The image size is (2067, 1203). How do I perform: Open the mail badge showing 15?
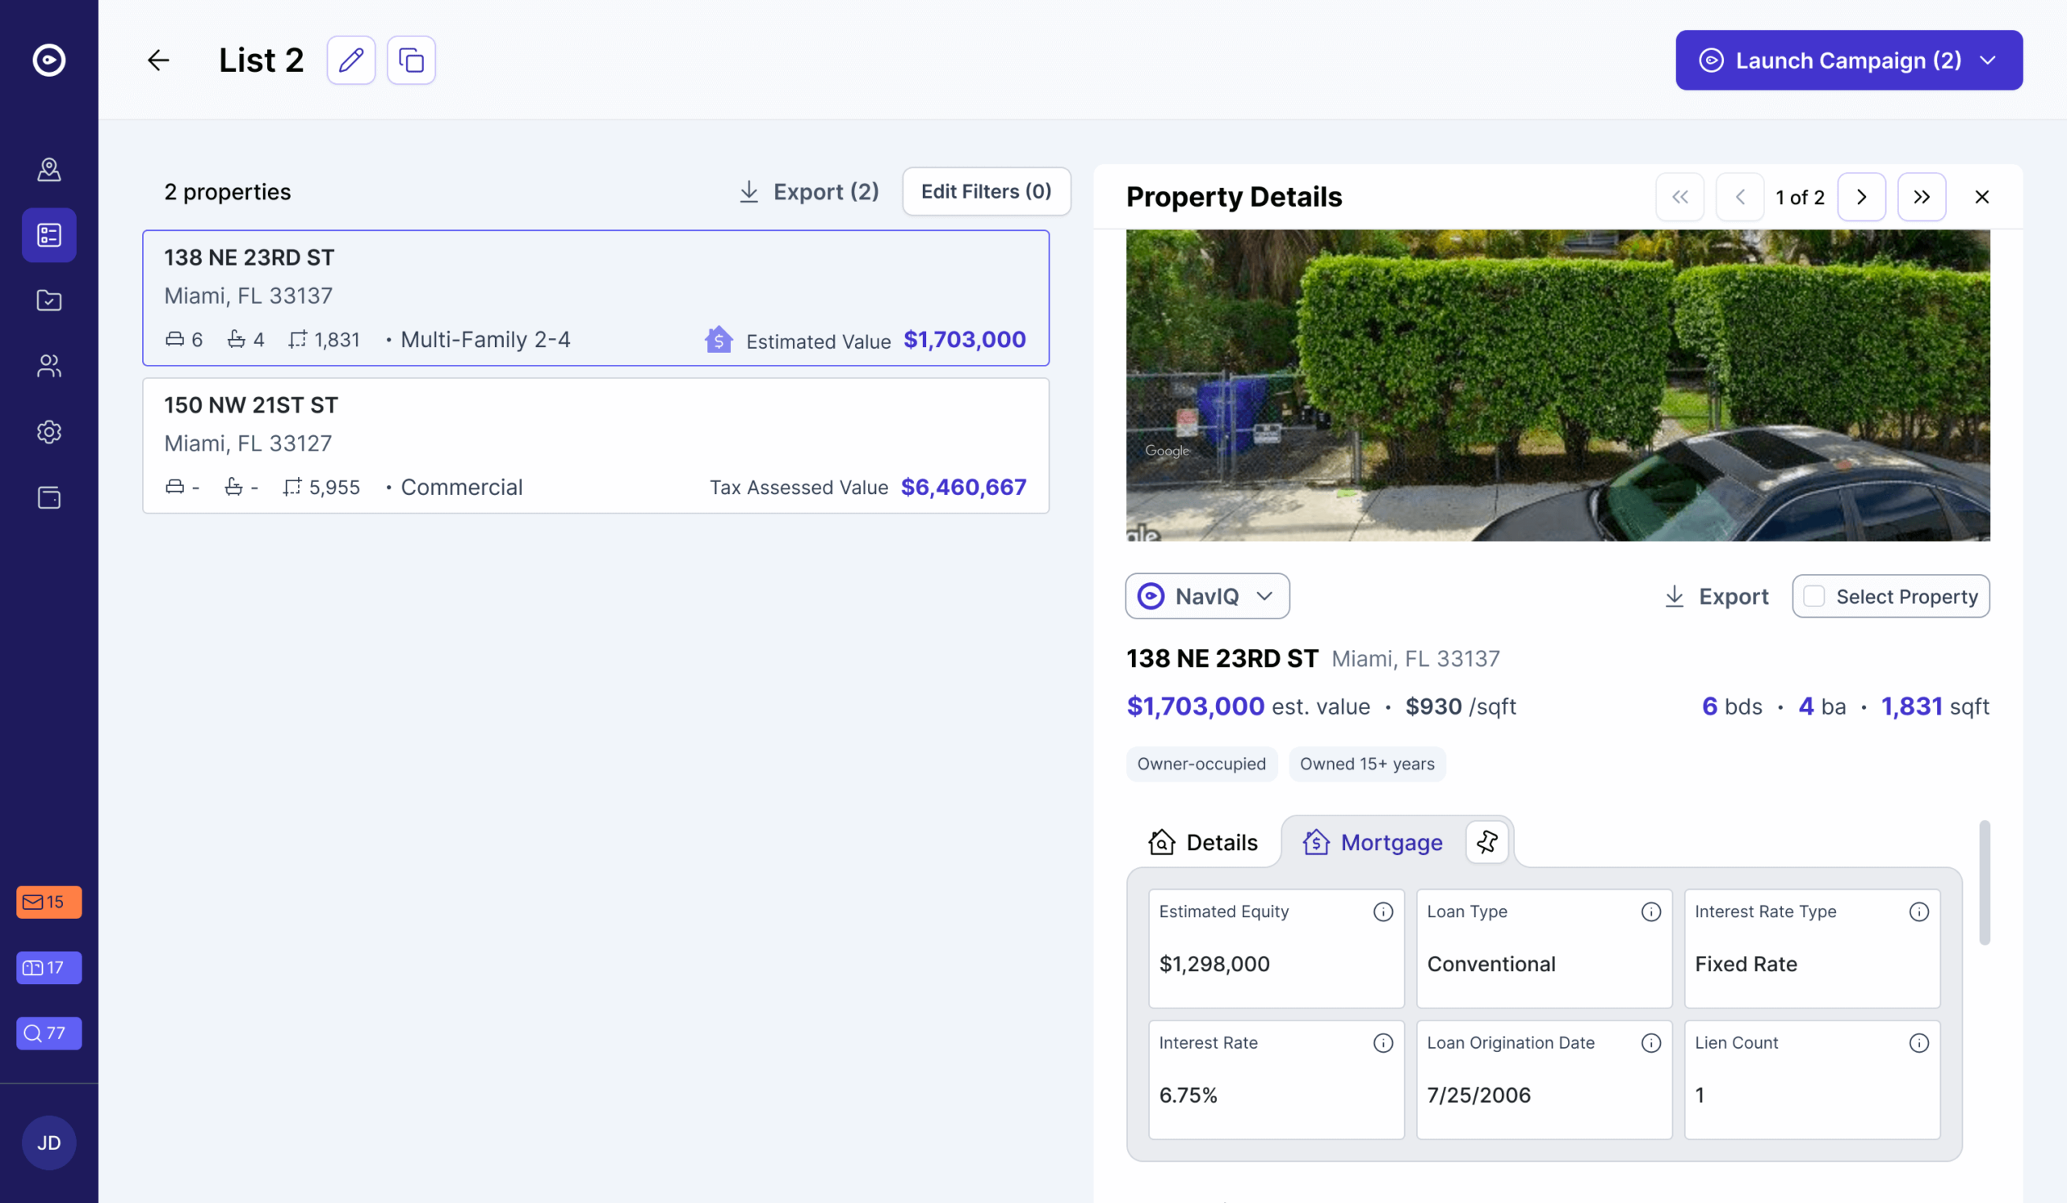(x=49, y=902)
